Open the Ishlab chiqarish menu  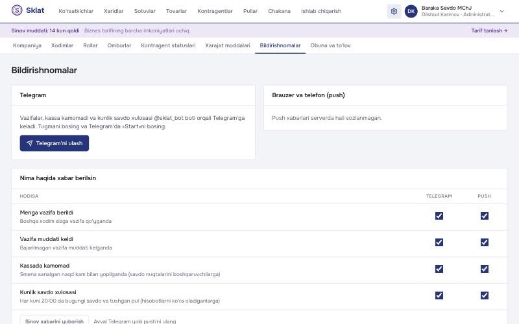click(320, 11)
